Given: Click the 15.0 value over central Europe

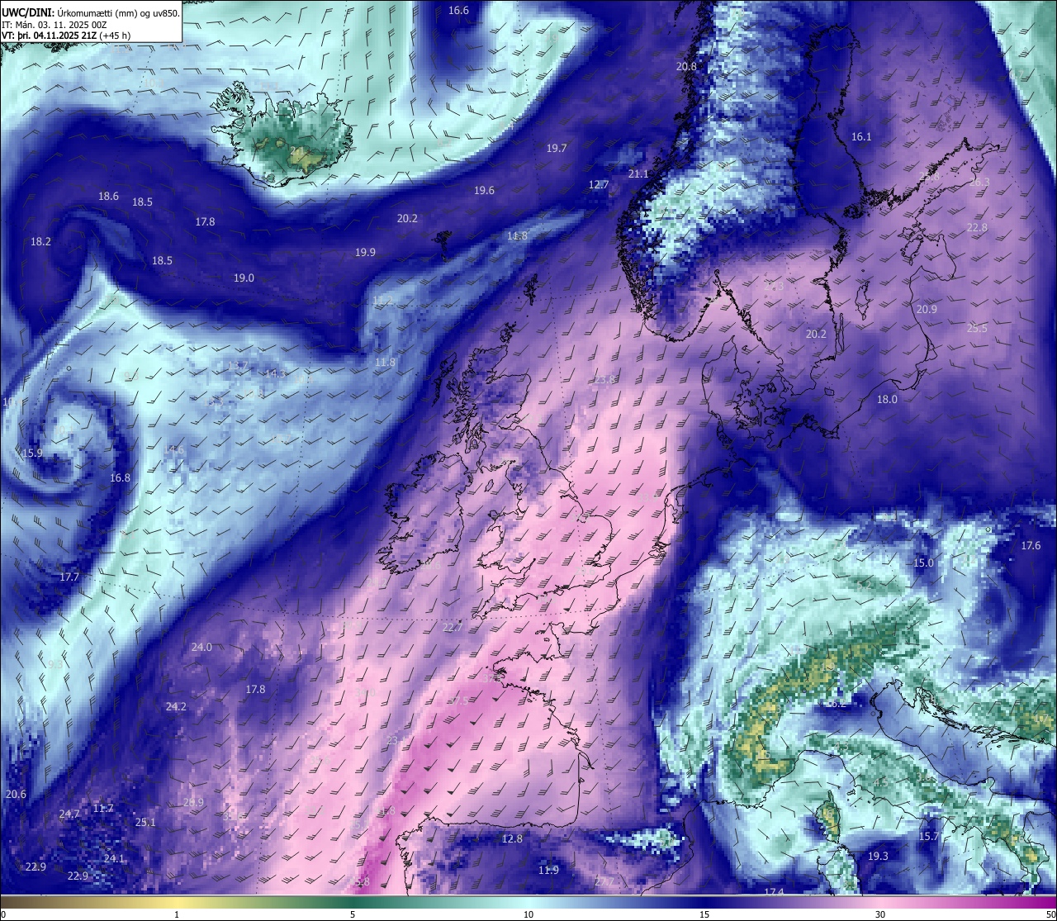Looking at the screenshot, I should pyautogui.click(x=923, y=563).
